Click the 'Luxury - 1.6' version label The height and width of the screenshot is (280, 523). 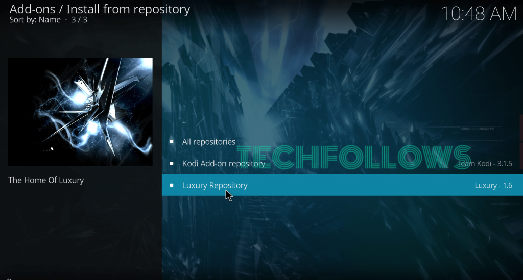click(x=494, y=186)
